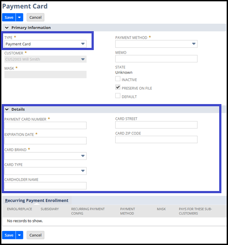Switch to the Recurring Payment Enrollment tab
The height and width of the screenshot is (245, 228).
click(37, 201)
